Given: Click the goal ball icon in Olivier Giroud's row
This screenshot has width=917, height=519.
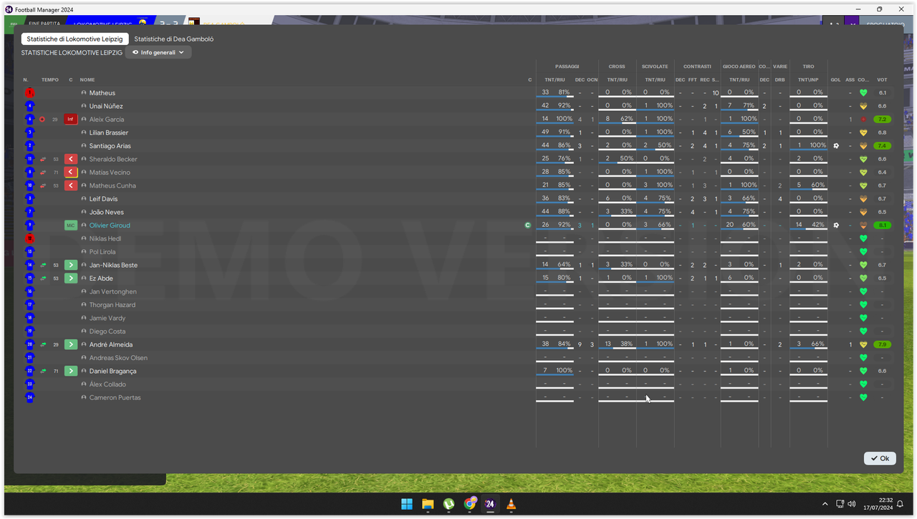Looking at the screenshot, I should (x=836, y=225).
